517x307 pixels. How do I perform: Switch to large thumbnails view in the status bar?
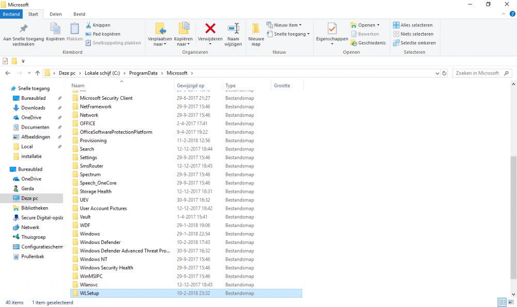point(511,302)
